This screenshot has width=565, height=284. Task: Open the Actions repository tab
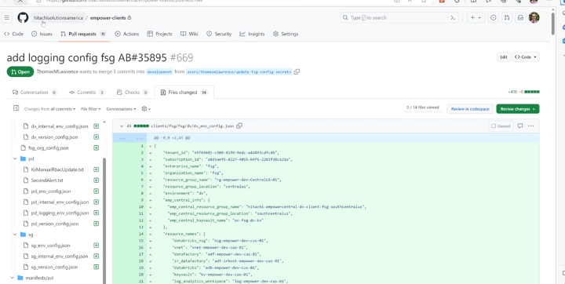[127, 34]
